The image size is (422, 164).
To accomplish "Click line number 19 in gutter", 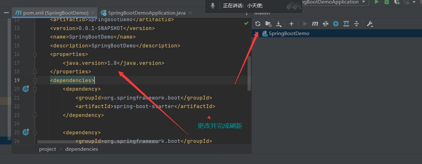I will pos(17,80).
